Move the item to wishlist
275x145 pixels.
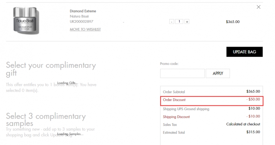coord(85,29)
